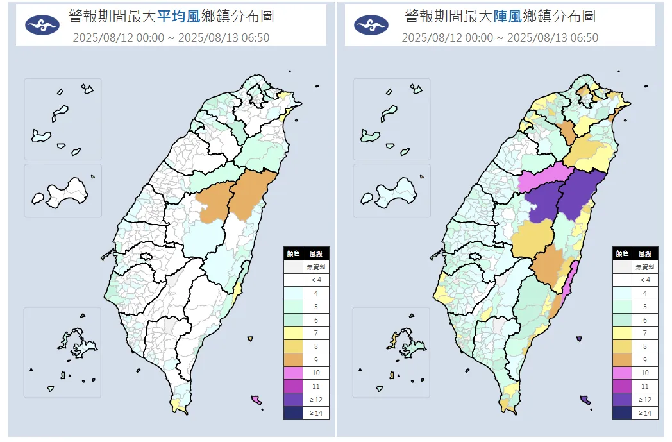Select the purple ≥ 12 swatch in average wind legend

(293, 400)
